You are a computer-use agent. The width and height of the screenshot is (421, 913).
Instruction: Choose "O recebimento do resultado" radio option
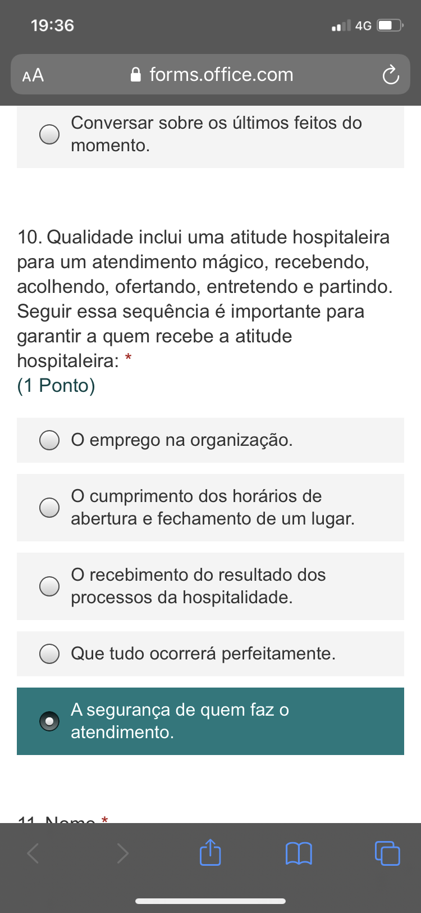click(49, 586)
